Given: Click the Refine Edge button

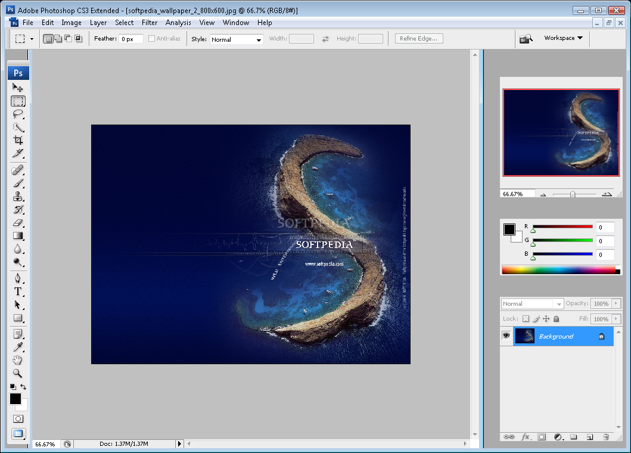Looking at the screenshot, I should click(418, 39).
